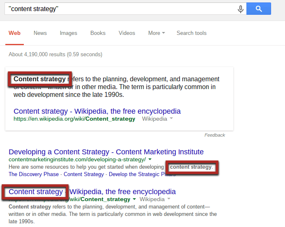The image size is (285, 227).
Task: Open the third result Wikipedia title link
Action: coord(92,192)
